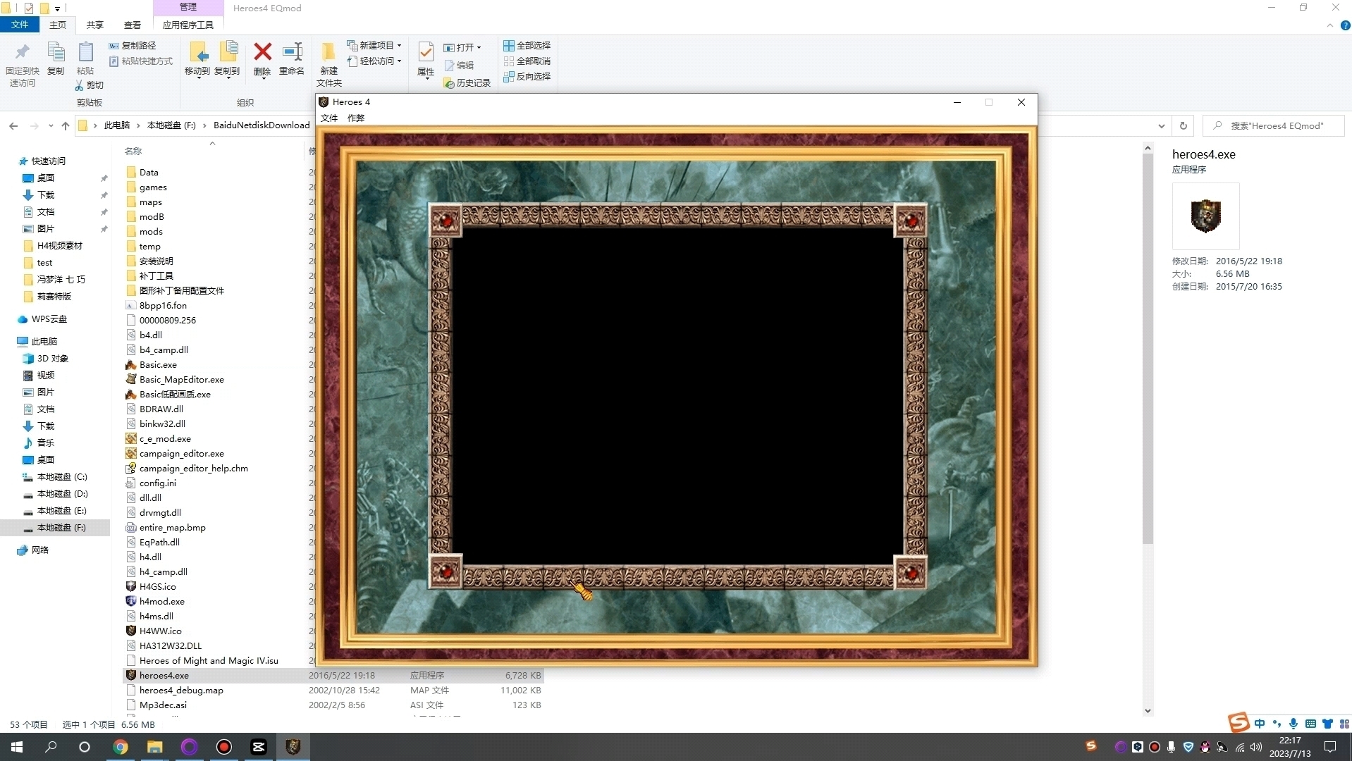1352x761 pixels.
Task: Click Paste shortcut (粘贴快捷方式) button
Action: click(141, 61)
